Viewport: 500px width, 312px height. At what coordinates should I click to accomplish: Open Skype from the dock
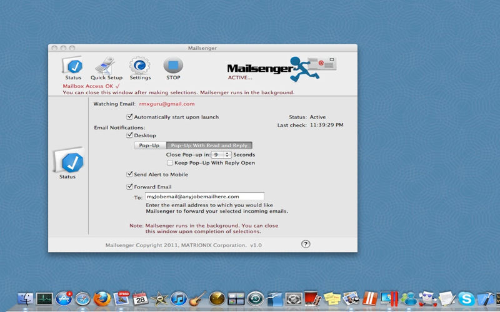point(466,299)
